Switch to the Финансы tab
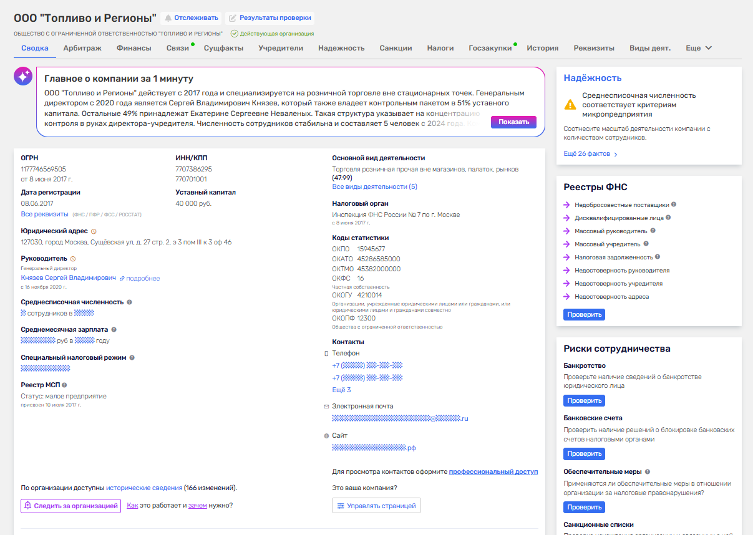Image resolution: width=753 pixels, height=535 pixels. pyautogui.click(x=134, y=48)
